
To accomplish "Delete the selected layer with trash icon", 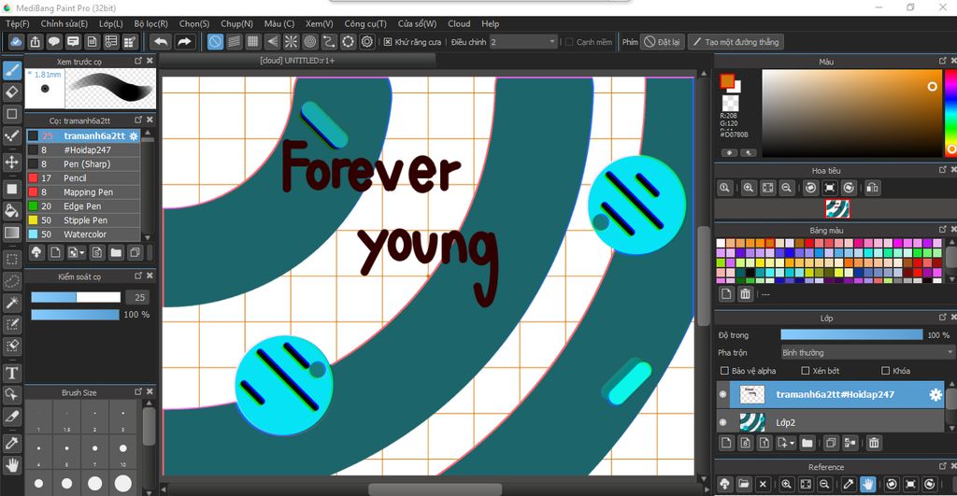I will pyautogui.click(x=874, y=443).
